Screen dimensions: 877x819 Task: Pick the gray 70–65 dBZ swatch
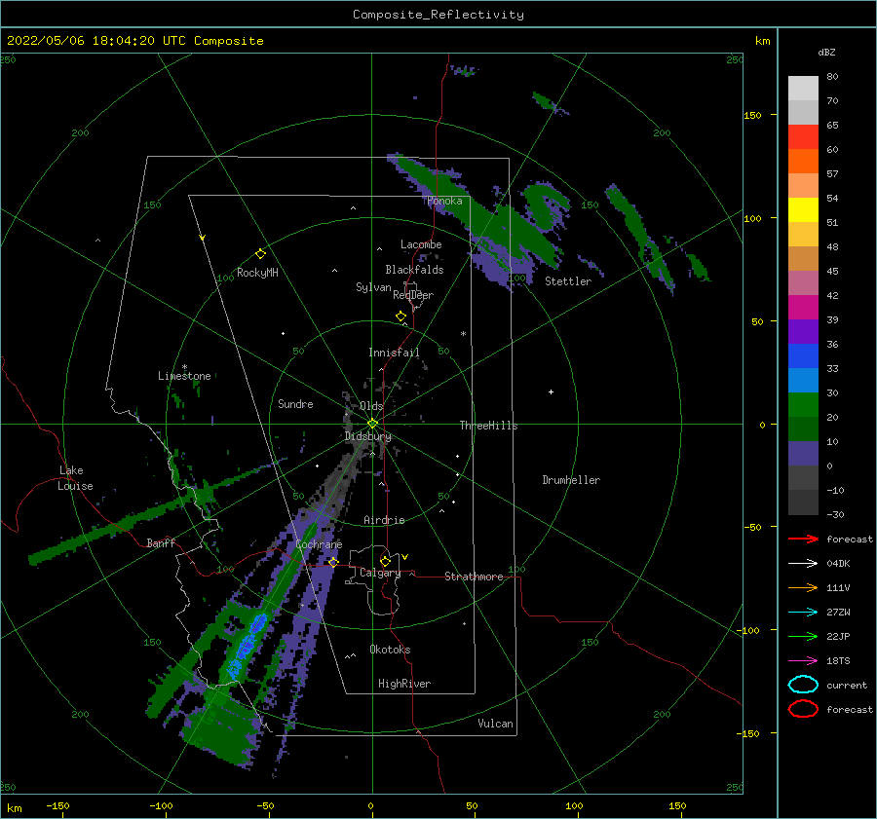pos(803,113)
